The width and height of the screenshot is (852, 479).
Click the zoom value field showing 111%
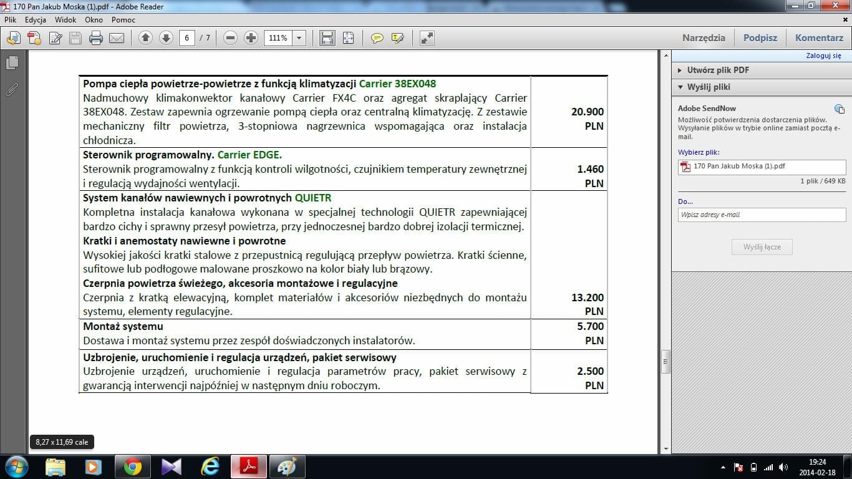coord(278,38)
